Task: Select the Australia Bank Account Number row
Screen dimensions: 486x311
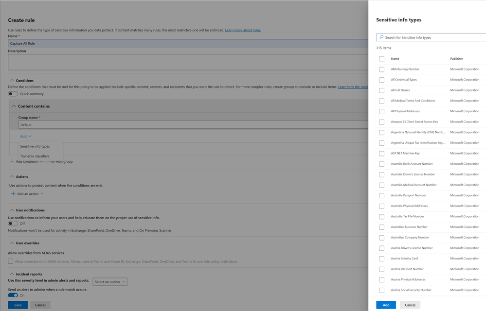Action: tap(431, 164)
